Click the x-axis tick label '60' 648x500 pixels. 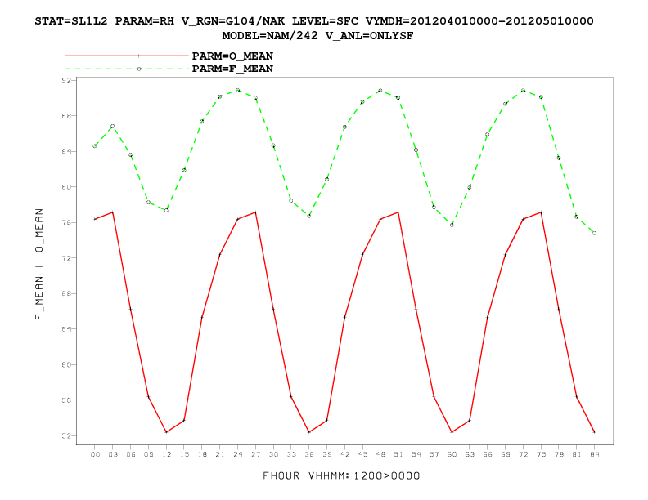tap(452, 454)
